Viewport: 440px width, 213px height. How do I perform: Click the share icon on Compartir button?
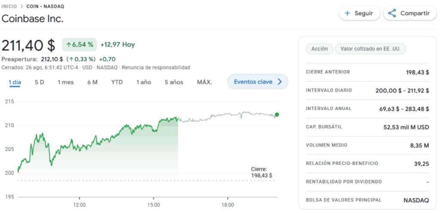[392, 13]
